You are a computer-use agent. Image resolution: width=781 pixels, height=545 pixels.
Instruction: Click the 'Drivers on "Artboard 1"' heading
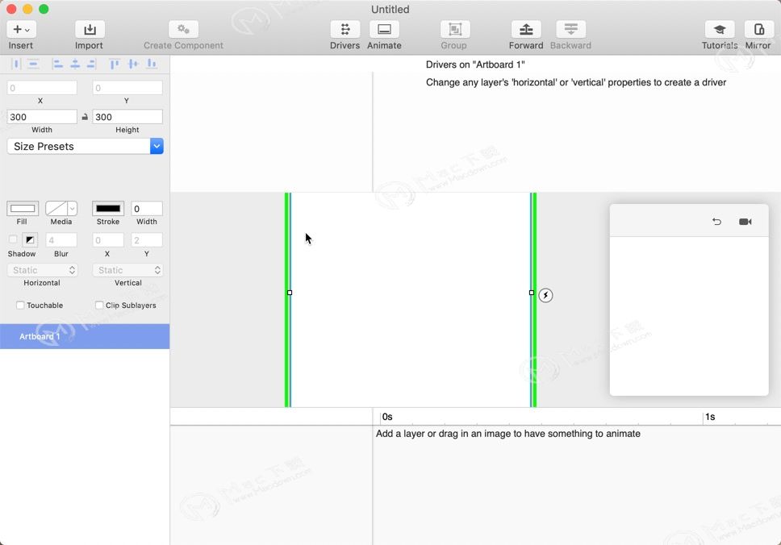(475, 64)
